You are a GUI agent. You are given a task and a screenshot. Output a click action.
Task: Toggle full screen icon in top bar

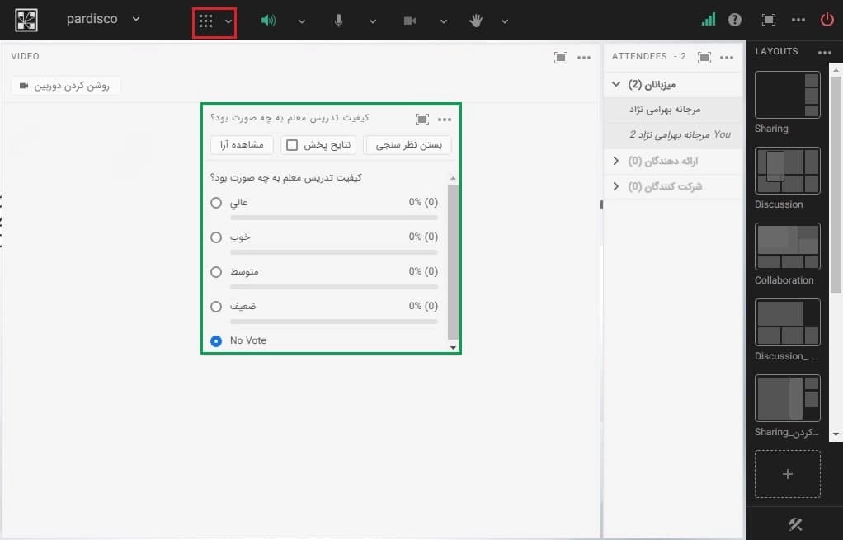click(x=769, y=20)
